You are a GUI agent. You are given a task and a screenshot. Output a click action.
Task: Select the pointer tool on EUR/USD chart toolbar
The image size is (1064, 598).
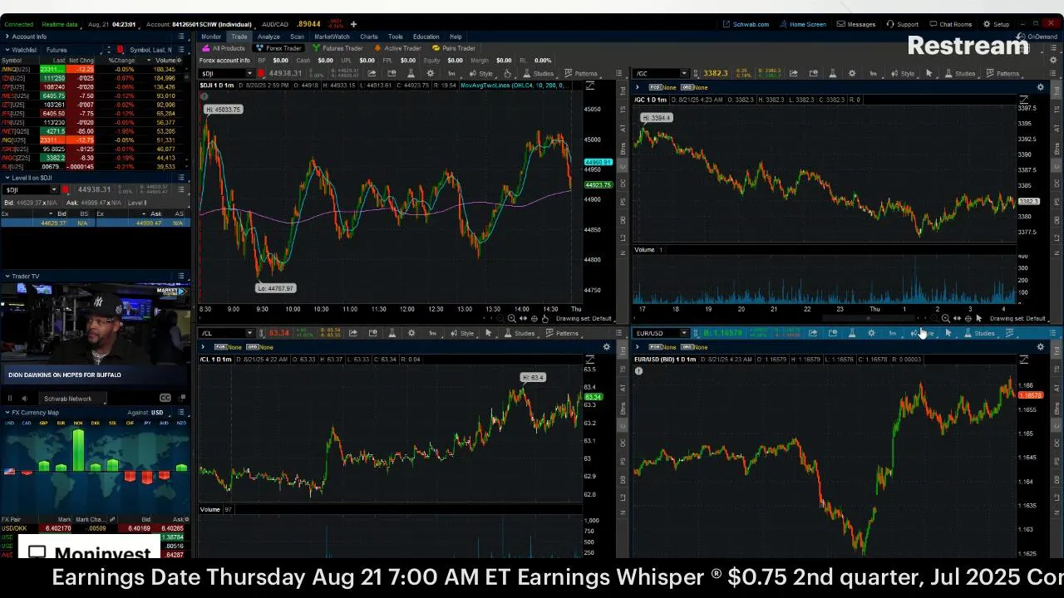[948, 333]
